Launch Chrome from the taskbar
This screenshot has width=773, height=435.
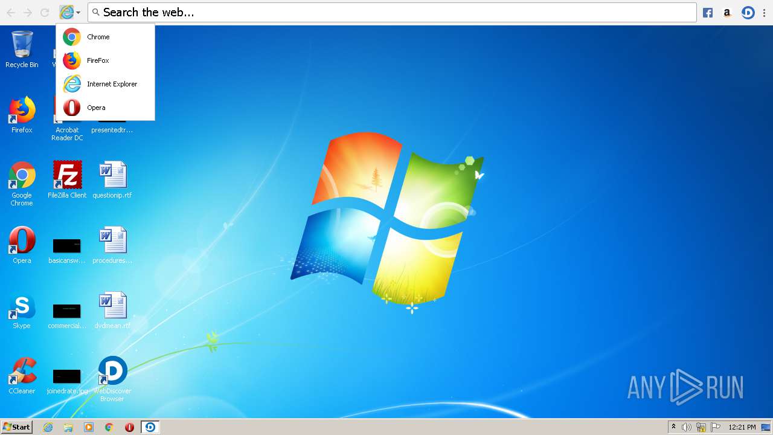pyautogui.click(x=109, y=427)
